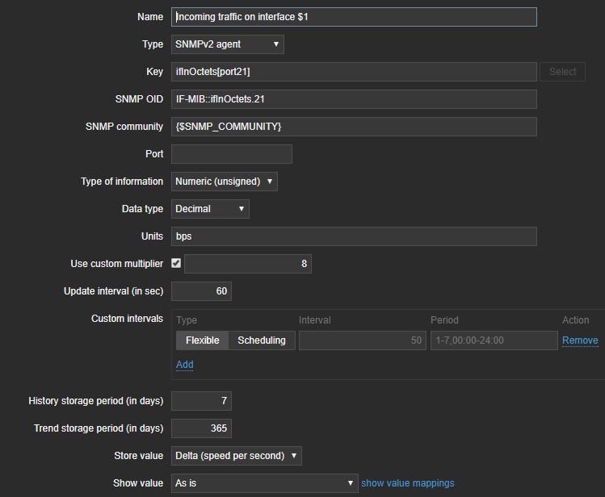Open the show value mappings link

click(x=408, y=483)
